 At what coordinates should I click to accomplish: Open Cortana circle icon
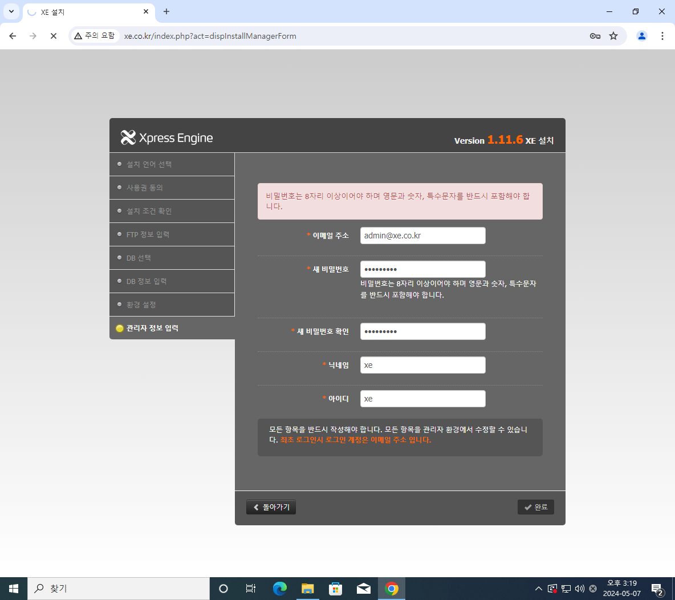[x=223, y=589]
